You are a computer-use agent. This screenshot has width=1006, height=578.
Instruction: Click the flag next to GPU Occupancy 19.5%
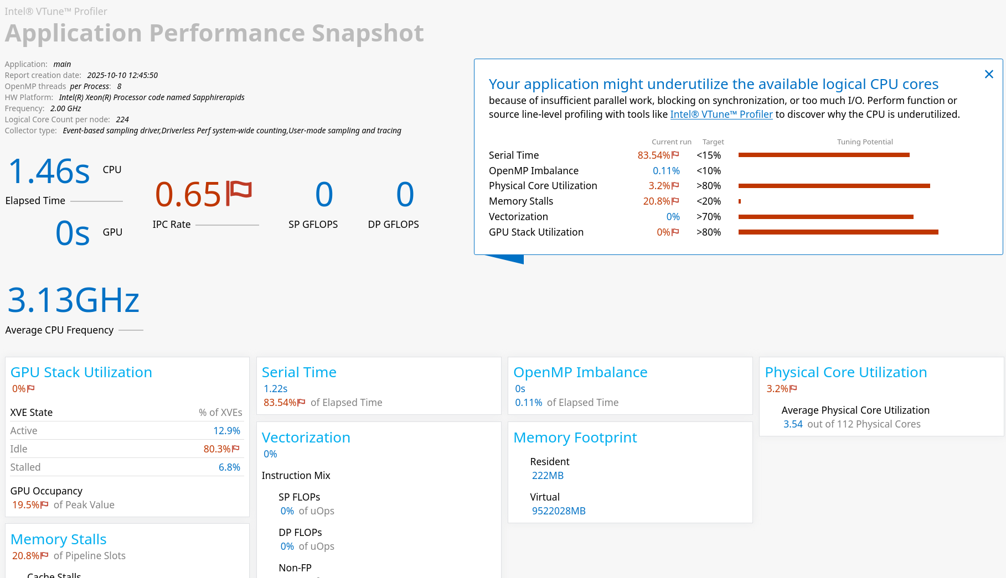(44, 504)
